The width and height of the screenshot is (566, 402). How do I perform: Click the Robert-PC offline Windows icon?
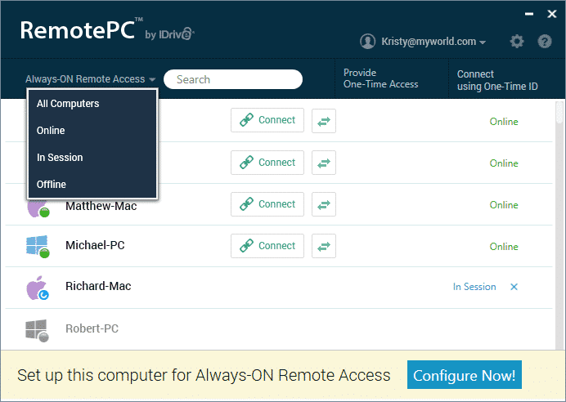pyautogui.click(x=37, y=330)
